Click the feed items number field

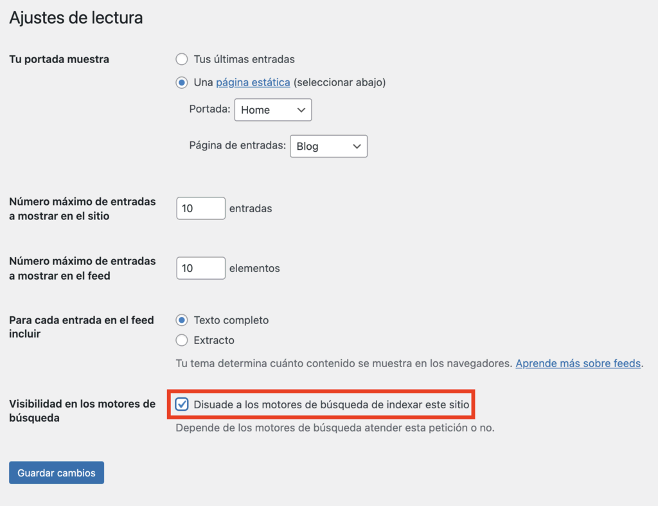(200, 268)
